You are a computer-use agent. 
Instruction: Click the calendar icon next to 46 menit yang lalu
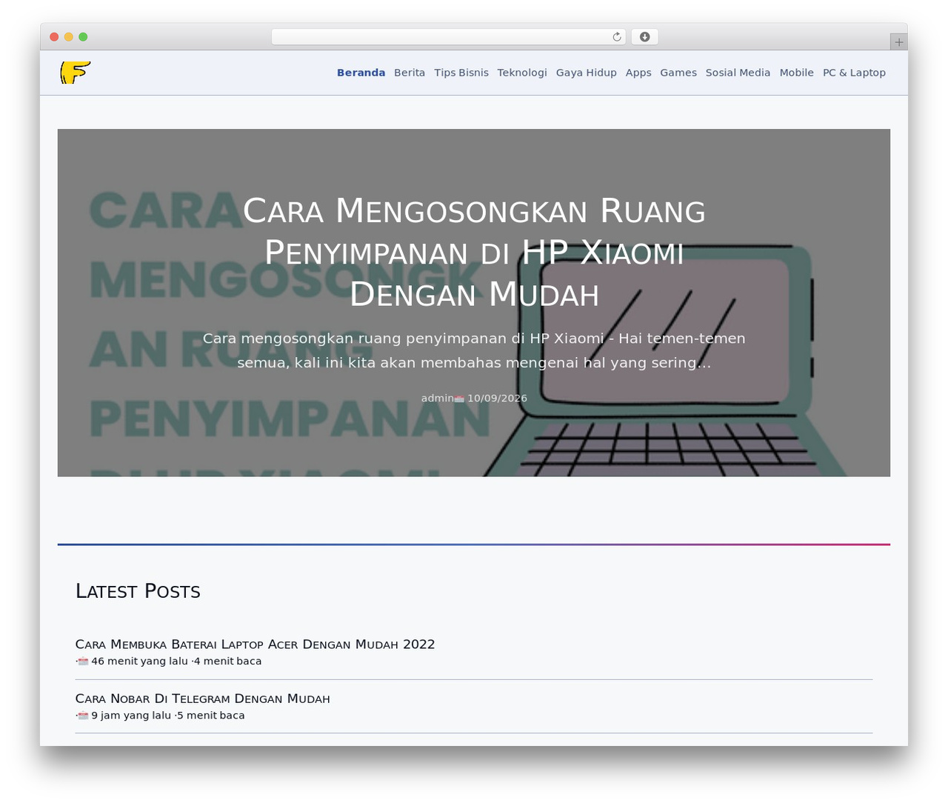pos(83,662)
